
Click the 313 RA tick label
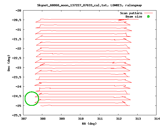click(x=138, y=119)
